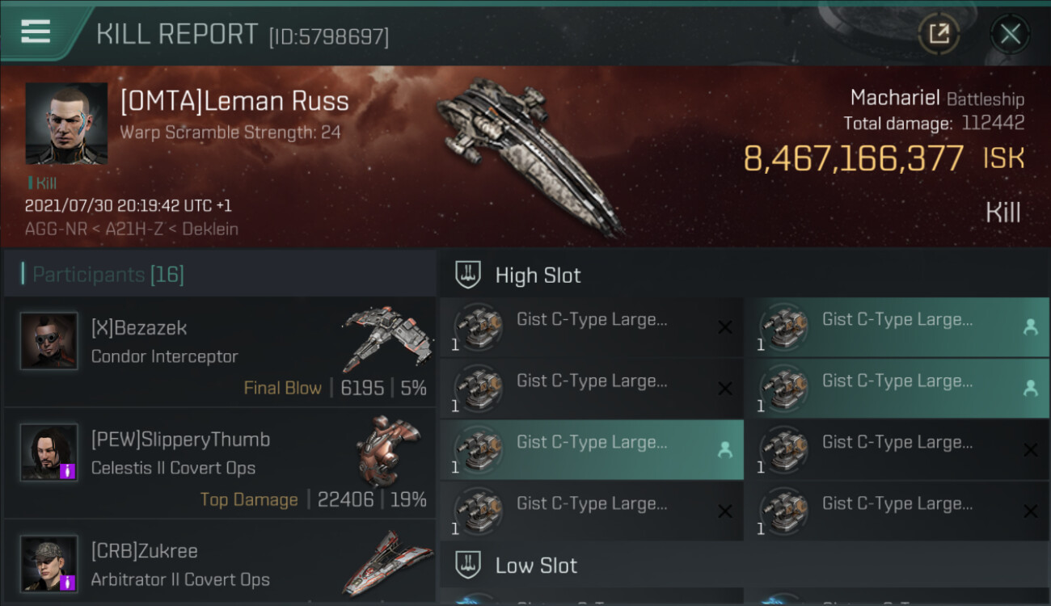Open Bezazek's pilot portrait
The image size is (1051, 606).
(x=49, y=341)
